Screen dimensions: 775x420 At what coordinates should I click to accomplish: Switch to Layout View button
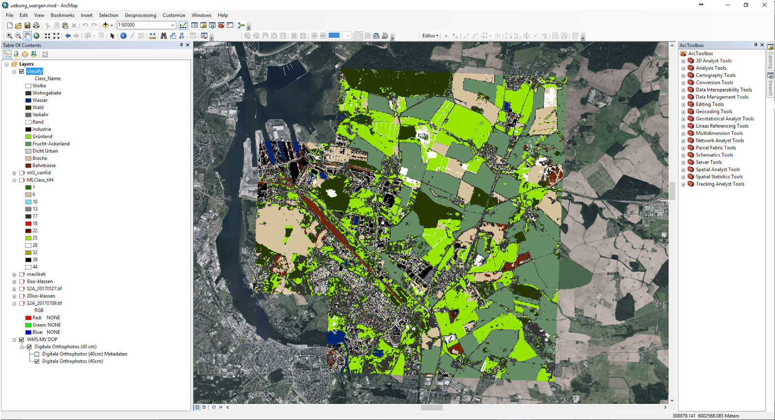204,407
